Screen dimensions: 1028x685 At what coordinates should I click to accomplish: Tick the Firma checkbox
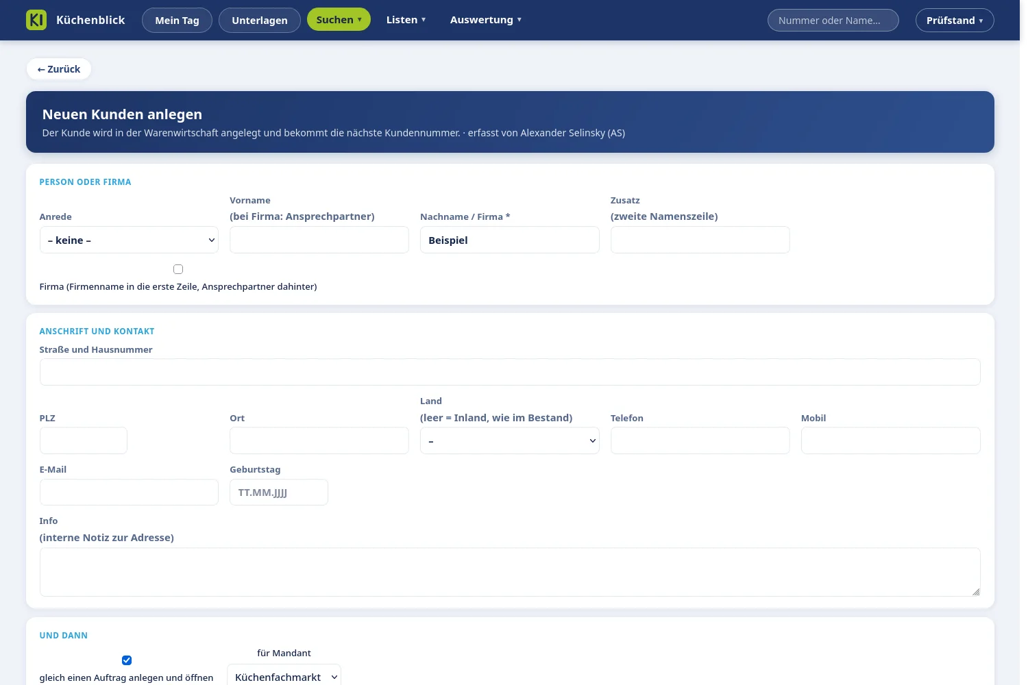coord(178,269)
